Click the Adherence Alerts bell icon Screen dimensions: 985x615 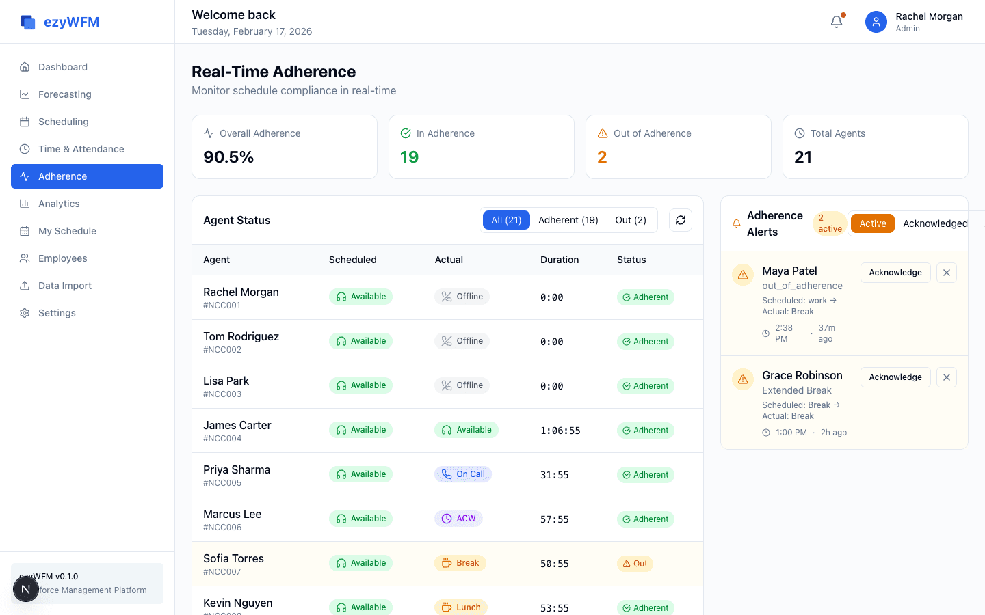point(736,223)
